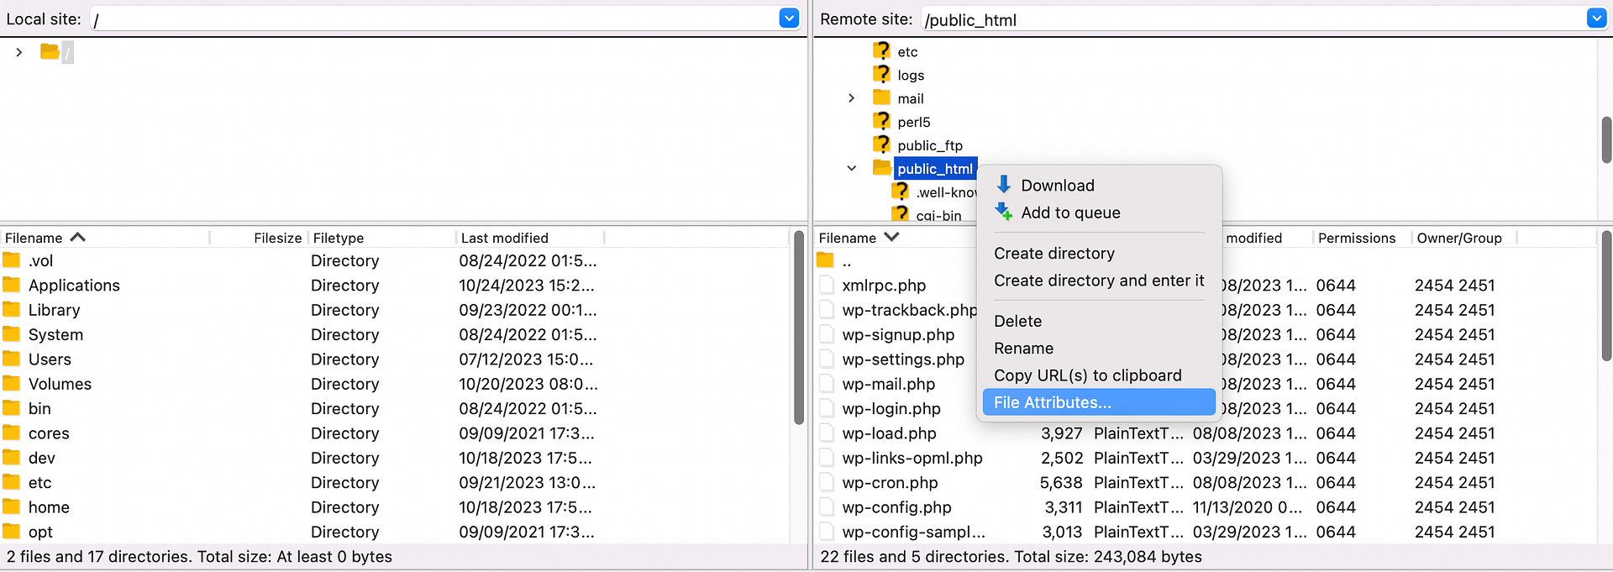Open the Local site path dropdown
This screenshot has height=572, width=1613.
click(789, 18)
